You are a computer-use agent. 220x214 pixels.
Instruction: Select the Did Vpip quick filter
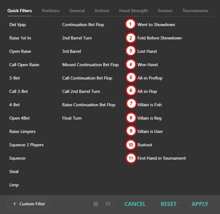[x=18, y=25]
